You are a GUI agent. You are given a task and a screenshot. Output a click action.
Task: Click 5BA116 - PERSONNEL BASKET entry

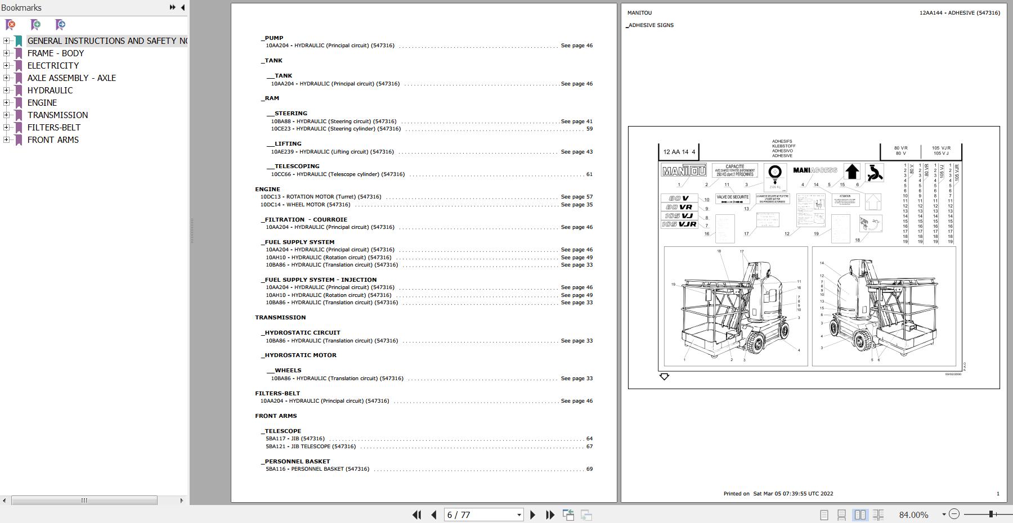pos(429,469)
